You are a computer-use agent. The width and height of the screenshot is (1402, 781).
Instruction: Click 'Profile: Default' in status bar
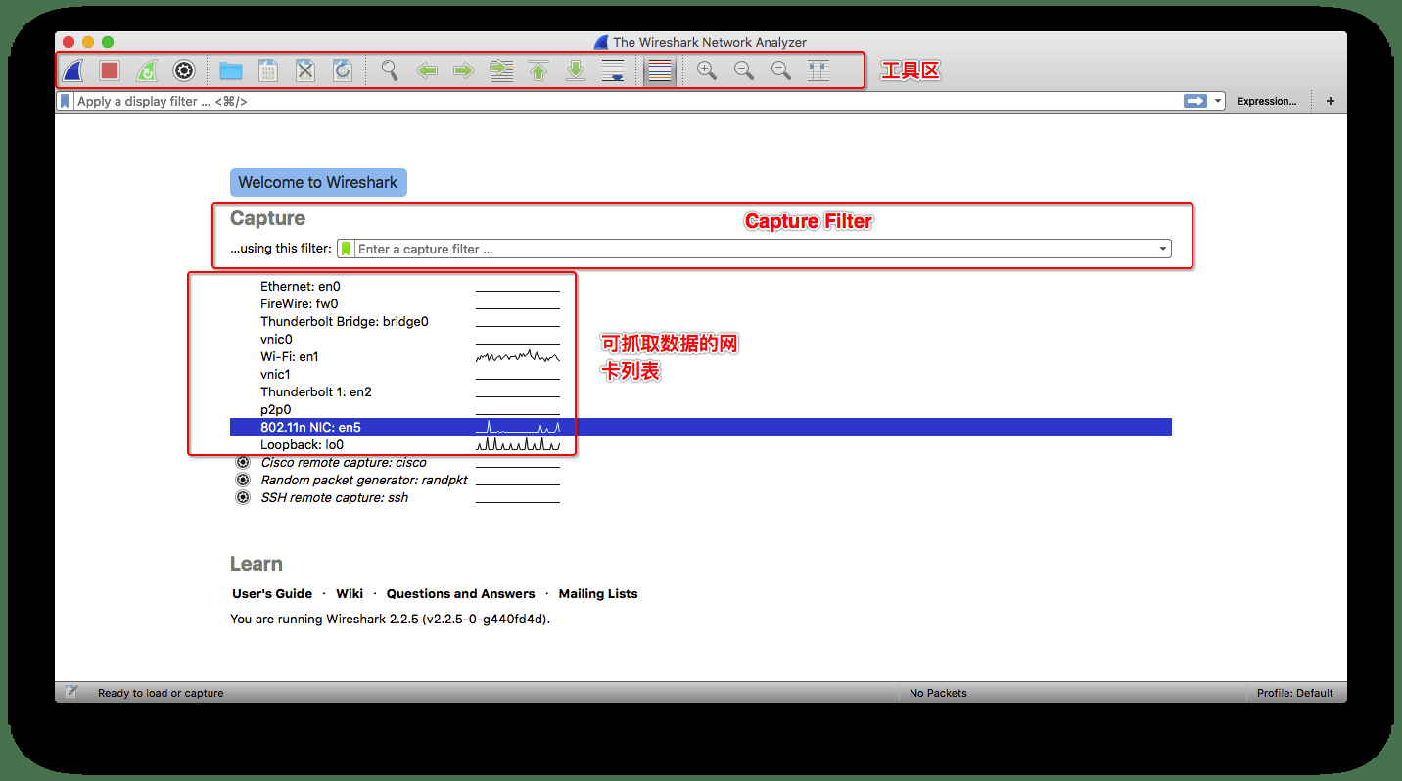pos(1295,693)
